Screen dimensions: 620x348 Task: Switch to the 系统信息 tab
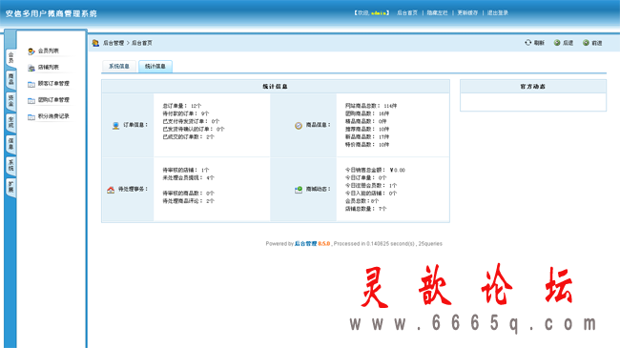(119, 66)
